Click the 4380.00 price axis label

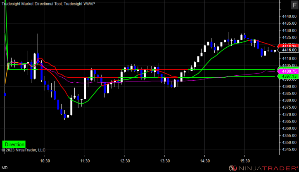[x=289, y=100]
